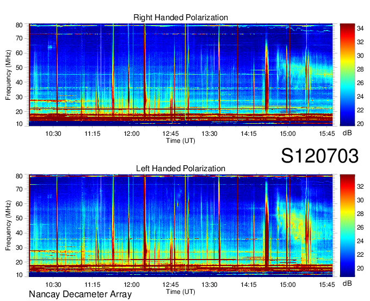This screenshot has width=370, height=301.
Task: Click the left handed plot's color scale bar
Action: tap(347, 226)
